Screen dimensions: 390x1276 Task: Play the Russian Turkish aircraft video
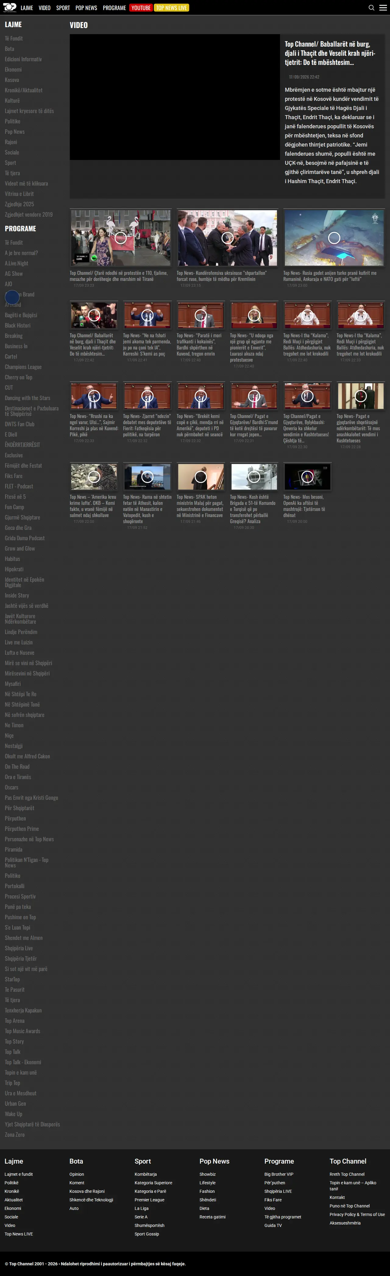(334, 237)
